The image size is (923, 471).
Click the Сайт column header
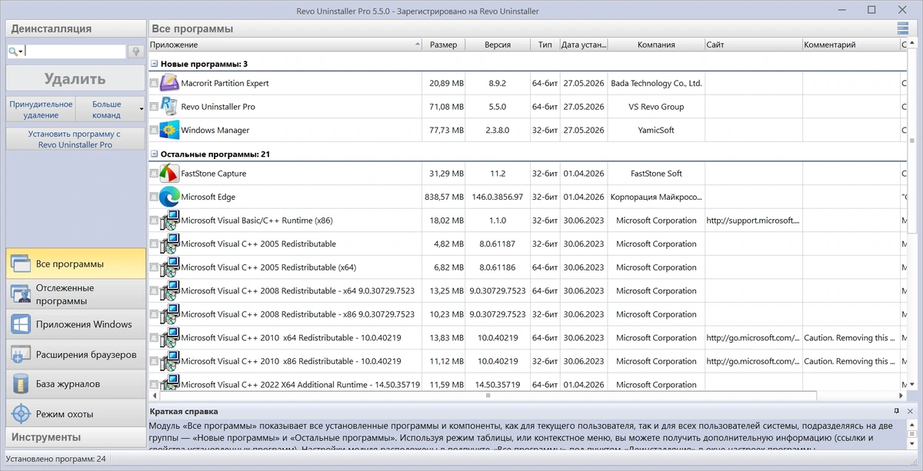pos(753,45)
